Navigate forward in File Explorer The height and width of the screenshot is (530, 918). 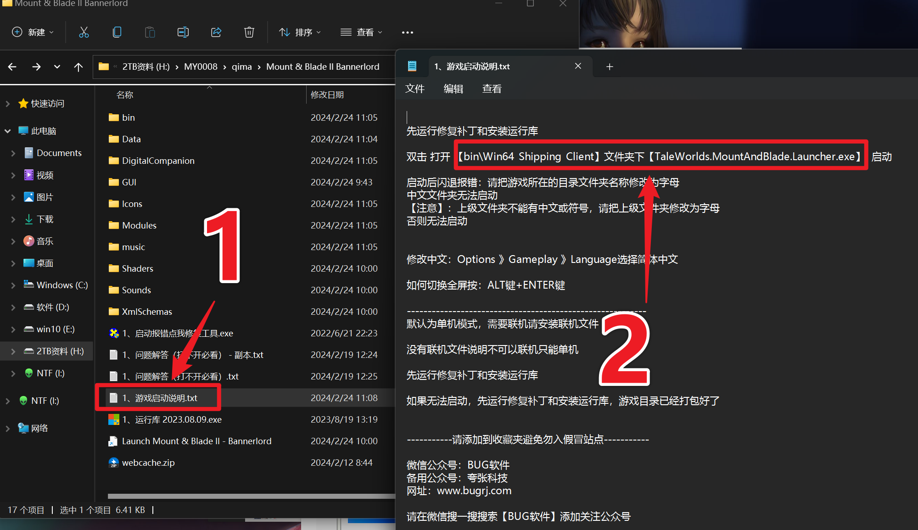[36, 67]
